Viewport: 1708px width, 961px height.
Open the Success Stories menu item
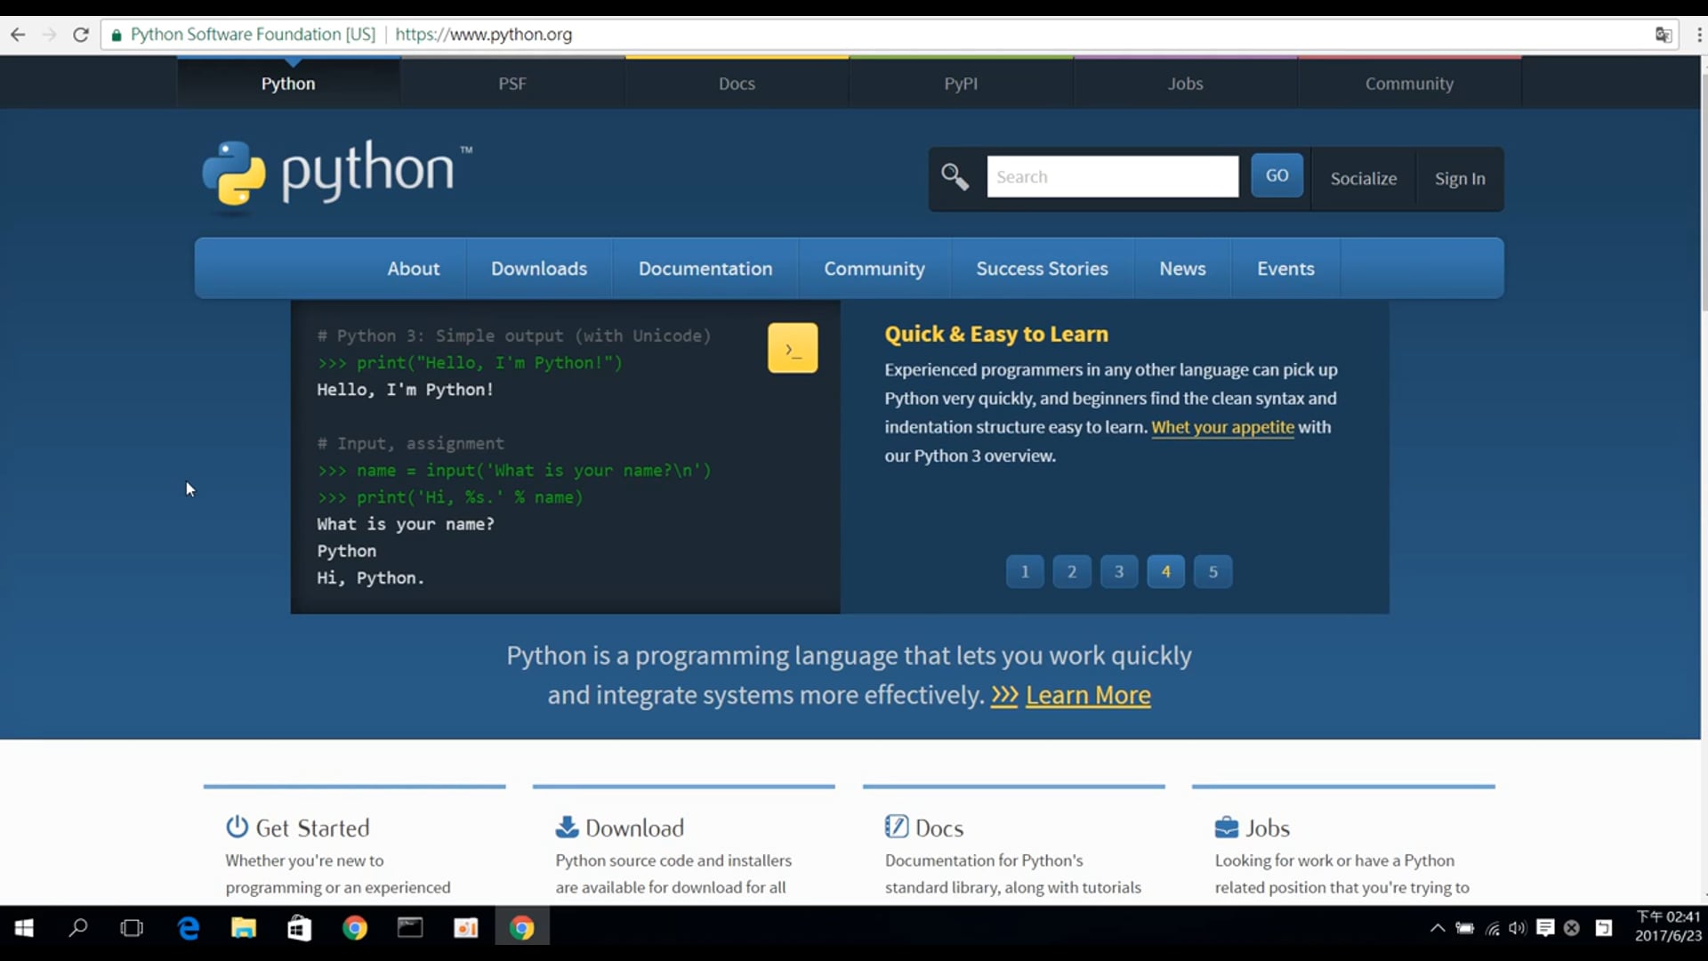click(x=1042, y=268)
